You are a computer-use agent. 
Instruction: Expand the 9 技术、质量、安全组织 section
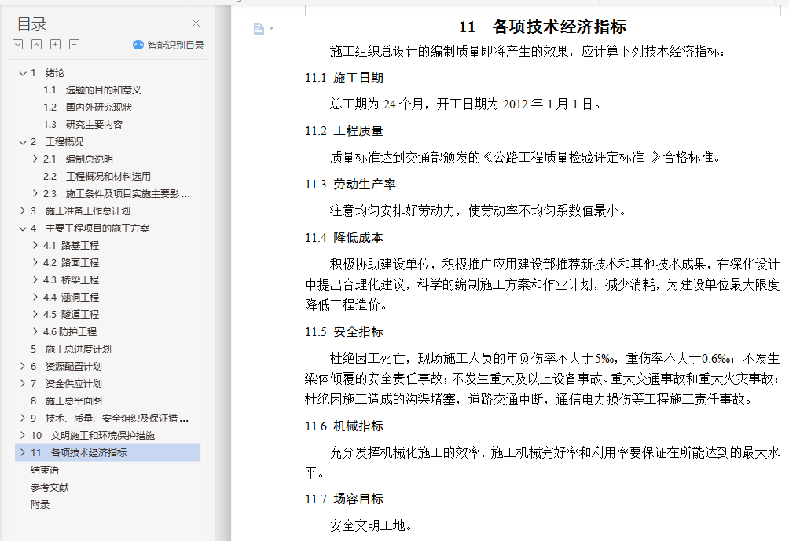[x=23, y=418]
